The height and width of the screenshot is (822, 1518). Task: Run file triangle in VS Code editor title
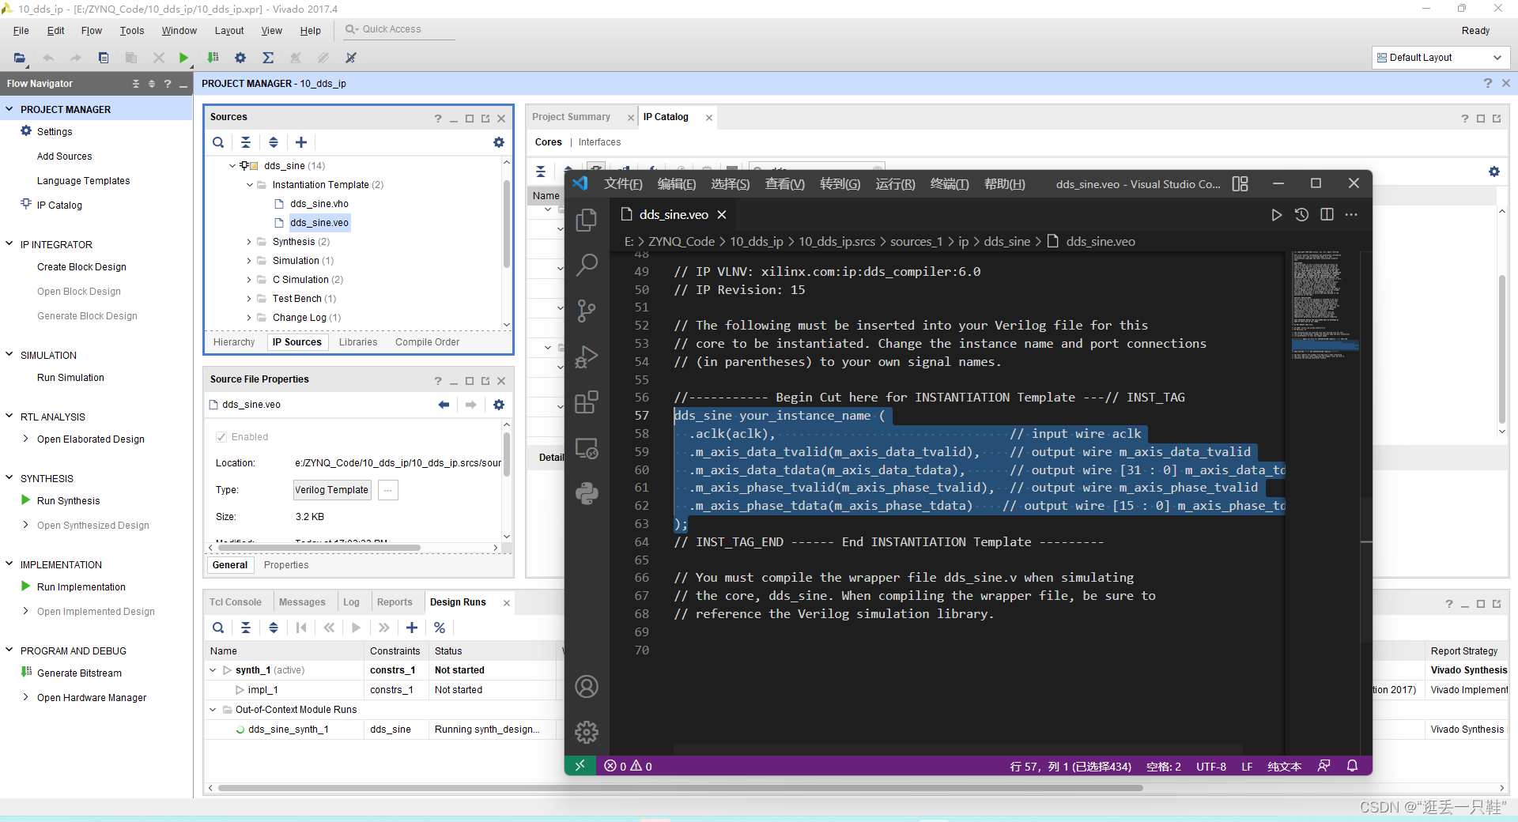pos(1276,215)
